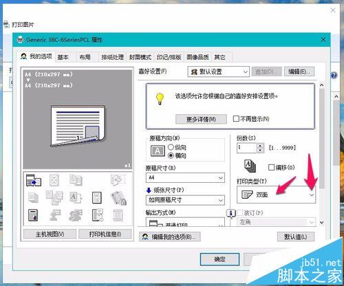
Task: Click the grayed sheet with lock icon
Action: (118, 198)
